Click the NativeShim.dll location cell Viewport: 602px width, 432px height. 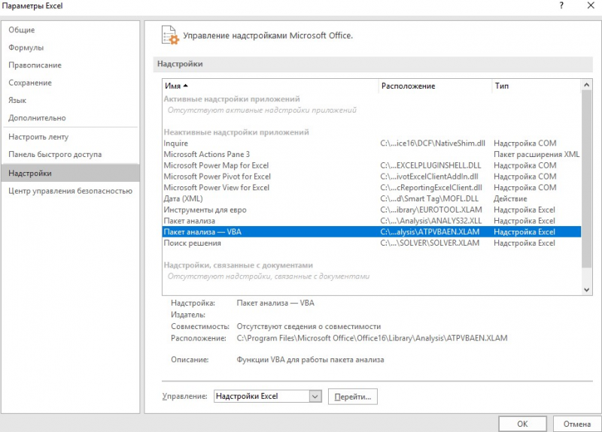[x=433, y=143]
